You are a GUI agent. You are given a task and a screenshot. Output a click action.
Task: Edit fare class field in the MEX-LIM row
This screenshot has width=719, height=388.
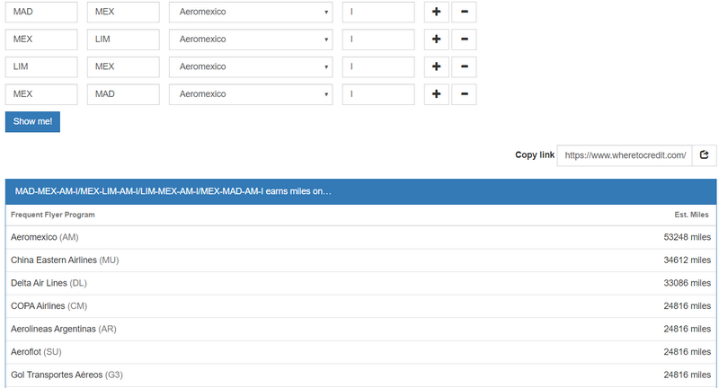tap(378, 40)
